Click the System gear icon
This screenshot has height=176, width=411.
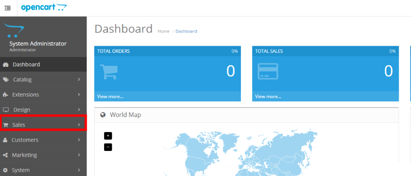[5, 170]
